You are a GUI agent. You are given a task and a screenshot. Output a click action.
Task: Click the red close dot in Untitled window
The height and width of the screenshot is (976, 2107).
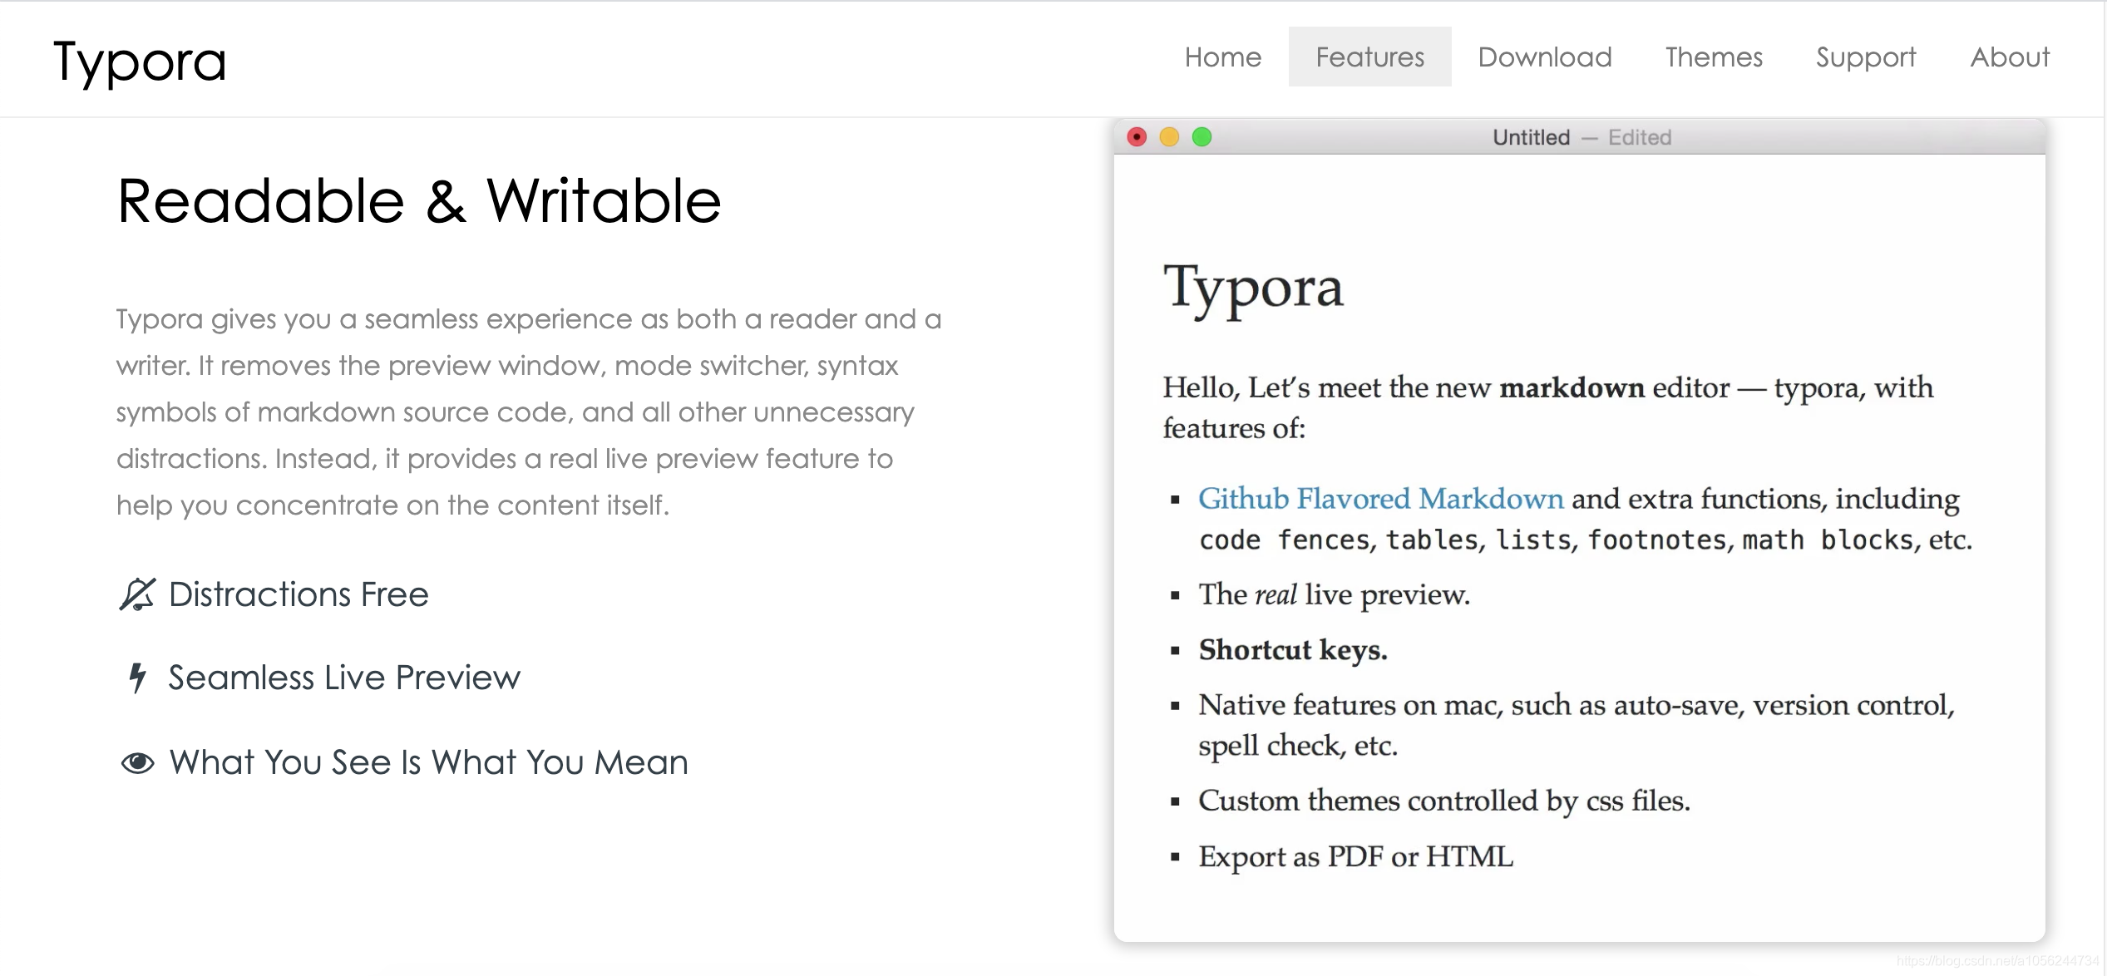tap(1137, 137)
